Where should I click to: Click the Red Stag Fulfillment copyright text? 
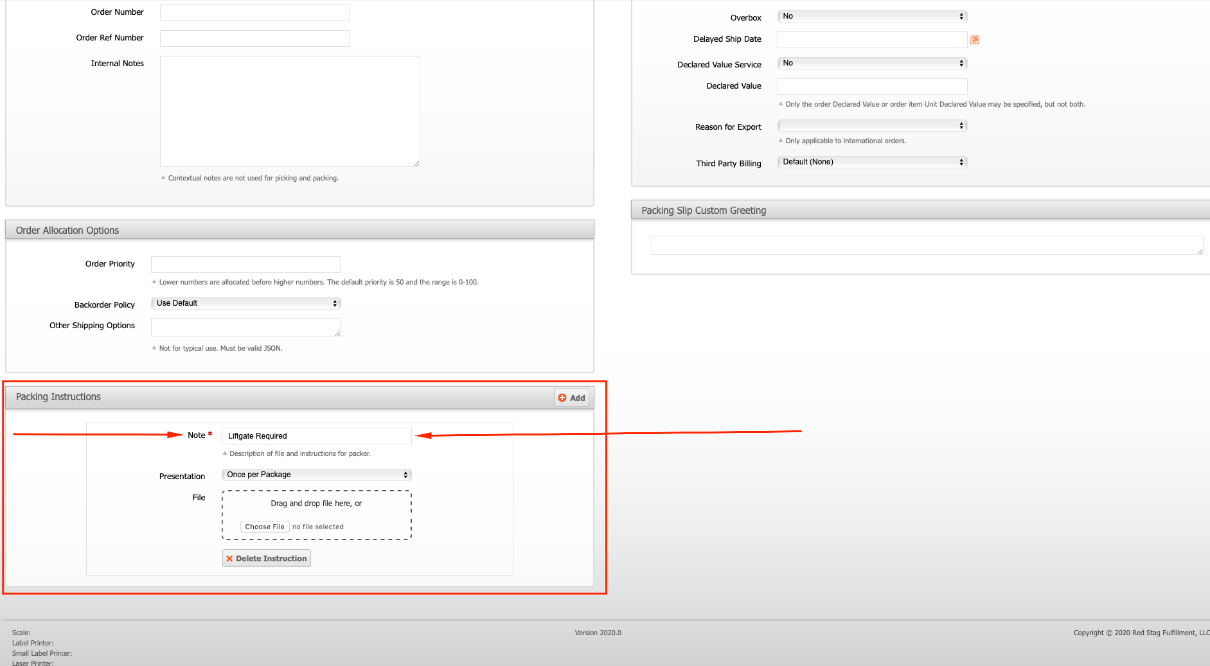(1141, 633)
